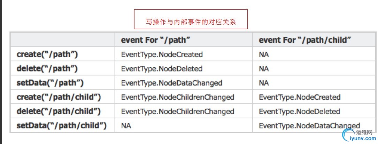Click the delete("/path/child") row label

(x=59, y=111)
